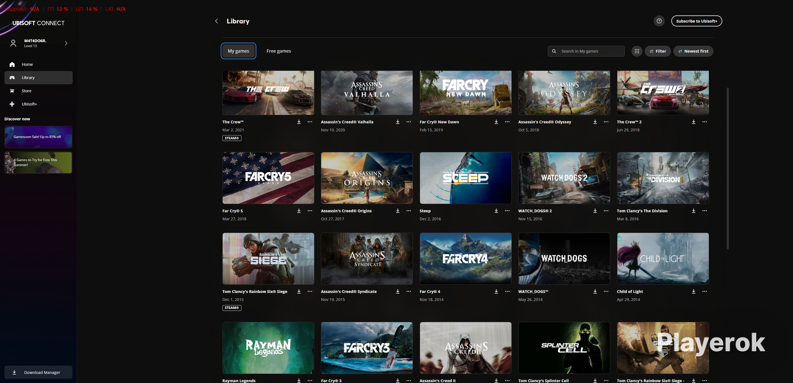Open the 4 Games to Try for Free banner
The width and height of the screenshot is (793, 383).
click(38, 162)
